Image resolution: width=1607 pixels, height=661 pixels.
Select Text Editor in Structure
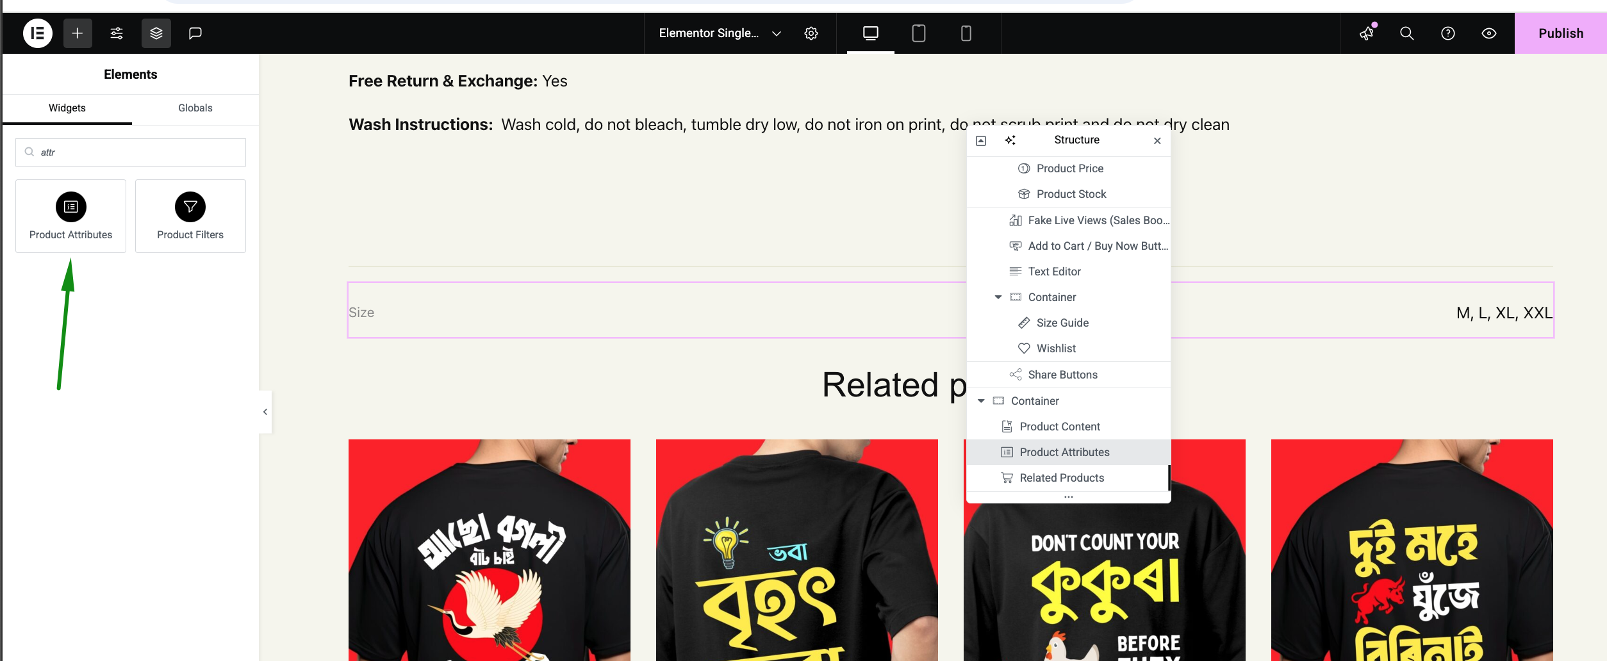pos(1069,272)
